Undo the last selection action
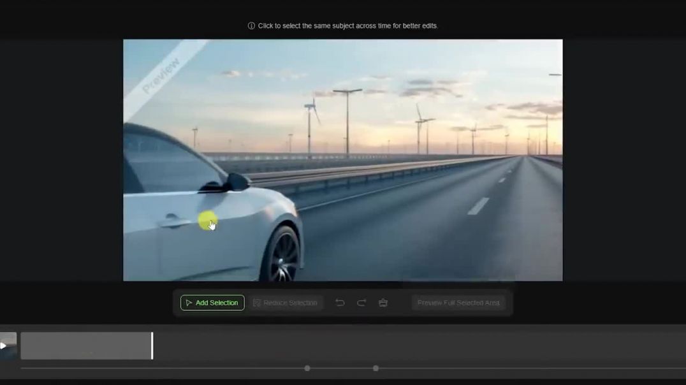Image resolution: width=686 pixels, height=385 pixels. coord(340,303)
